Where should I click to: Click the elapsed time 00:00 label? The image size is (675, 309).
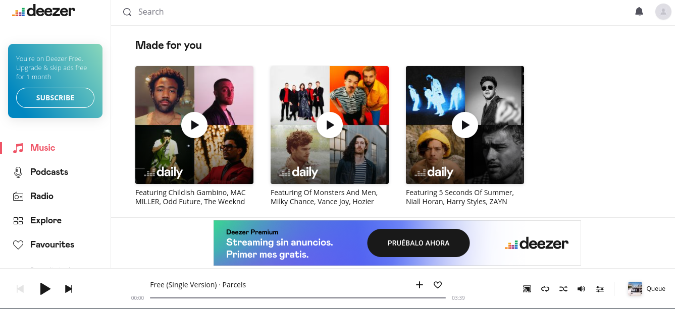tap(137, 298)
